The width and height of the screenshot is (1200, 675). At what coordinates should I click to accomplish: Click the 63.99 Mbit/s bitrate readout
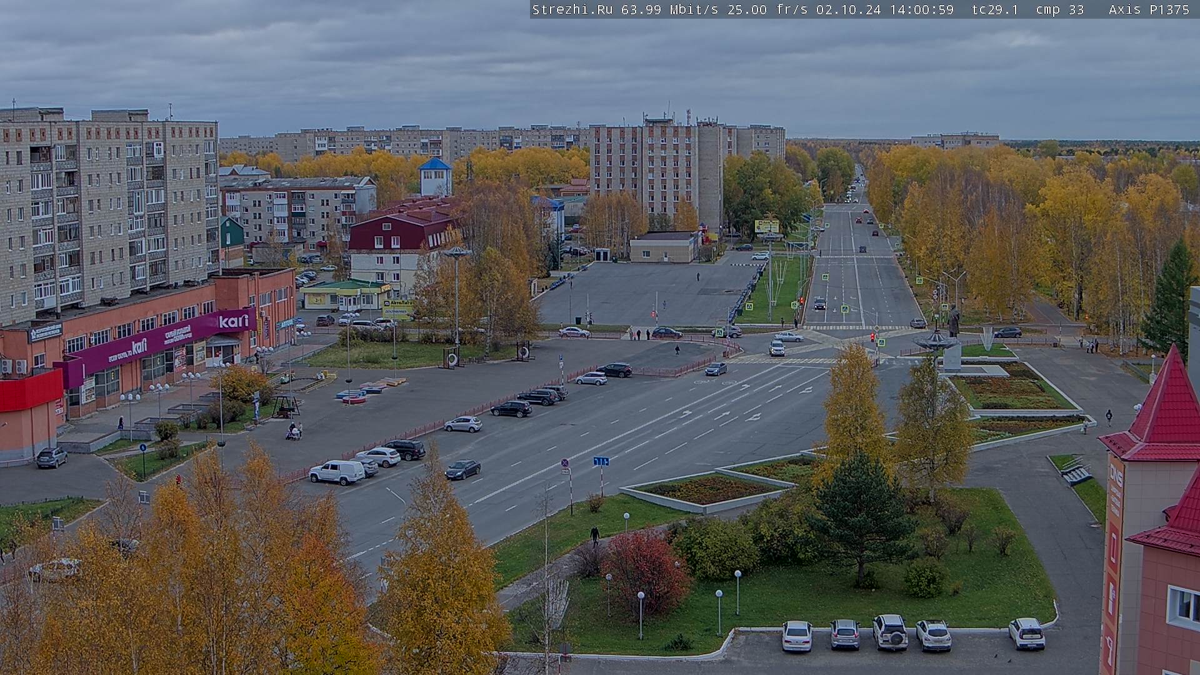670,9
